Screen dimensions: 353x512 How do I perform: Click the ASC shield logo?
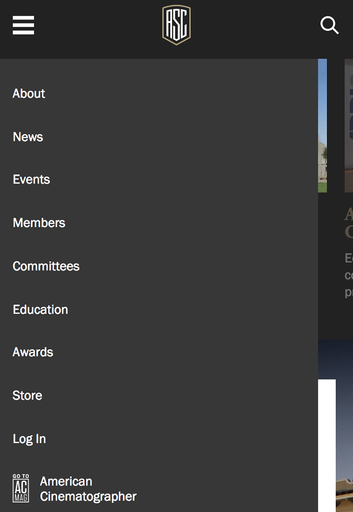(x=176, y=25)
